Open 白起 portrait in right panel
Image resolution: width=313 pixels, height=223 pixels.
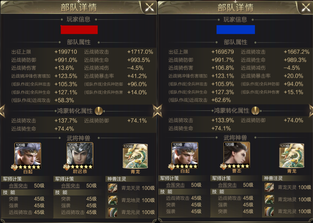click(x=185, y=156)
